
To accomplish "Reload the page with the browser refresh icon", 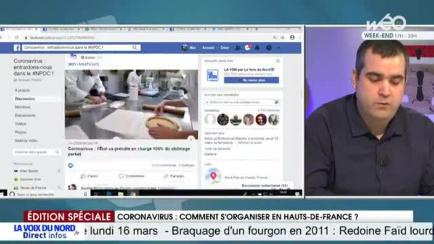I will [x=17, y=38].
